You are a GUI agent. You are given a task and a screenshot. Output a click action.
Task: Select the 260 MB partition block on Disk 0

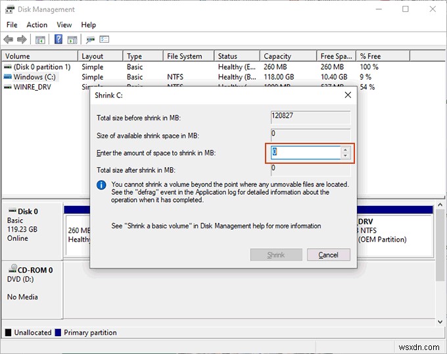(78, 236)
